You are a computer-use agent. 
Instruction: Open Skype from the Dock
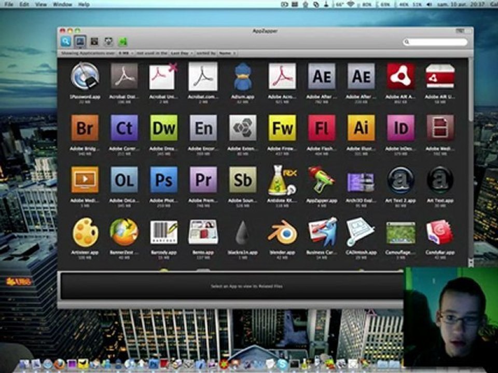[x=282, y=364]
